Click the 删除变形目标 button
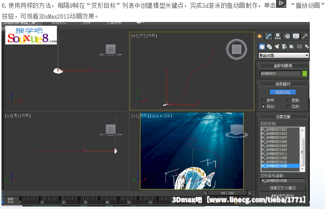Image resolution: width=325 pixels, height=209 pixels. (283, 195)
